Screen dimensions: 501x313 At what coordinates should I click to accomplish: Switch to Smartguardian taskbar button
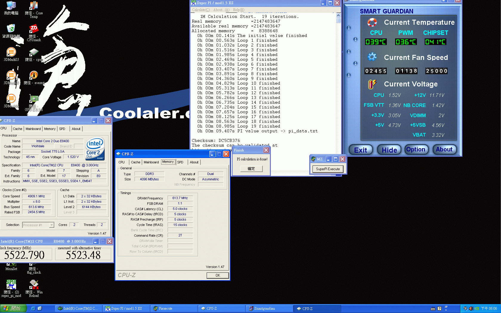tap(269, 309)
